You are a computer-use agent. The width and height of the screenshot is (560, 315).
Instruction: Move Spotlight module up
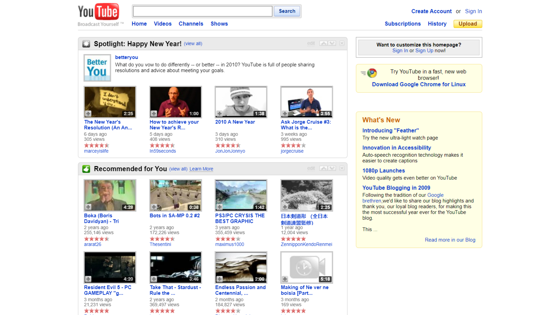pos(323,43)
